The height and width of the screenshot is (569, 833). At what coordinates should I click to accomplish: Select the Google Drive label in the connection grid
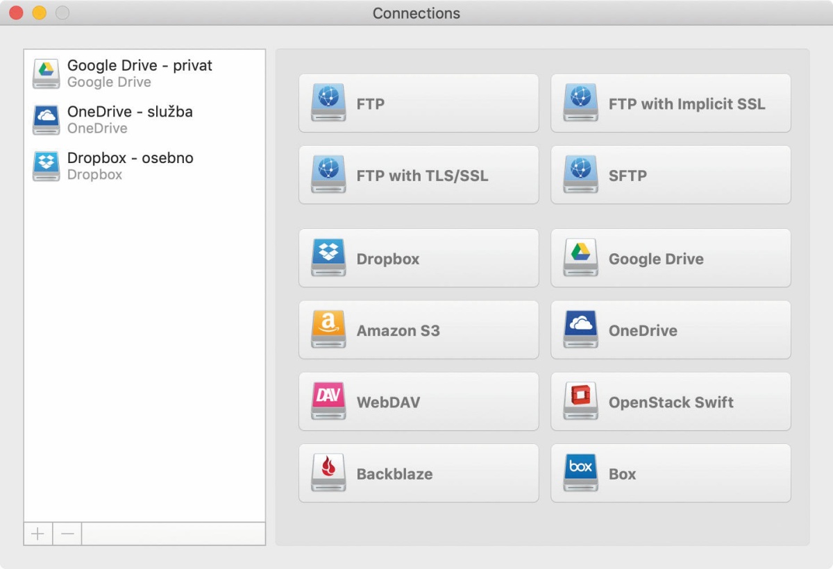pyautogui.click(x=656, y=259)
